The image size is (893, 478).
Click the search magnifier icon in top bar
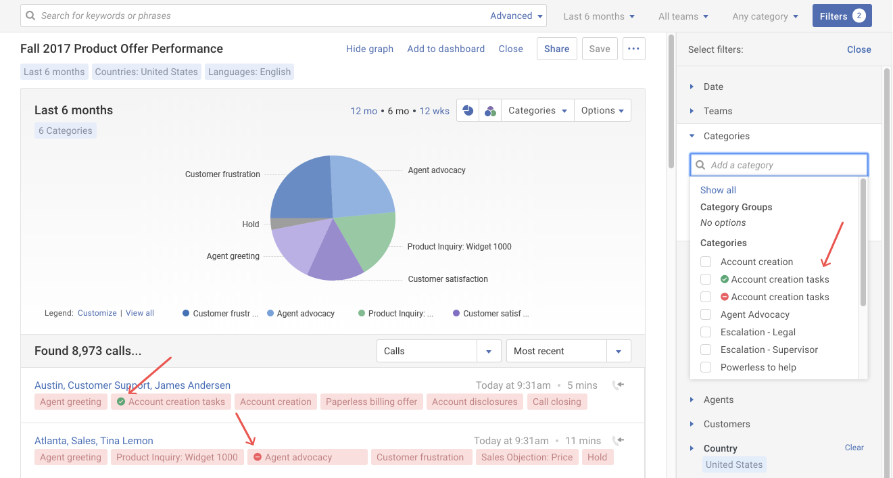point(31,16)
